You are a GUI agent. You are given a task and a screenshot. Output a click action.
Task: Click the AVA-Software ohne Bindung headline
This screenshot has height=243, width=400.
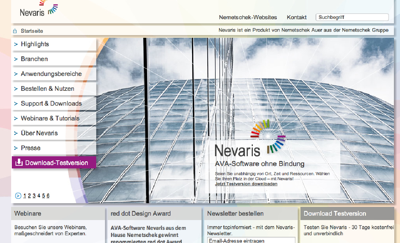tap(260, 164)
